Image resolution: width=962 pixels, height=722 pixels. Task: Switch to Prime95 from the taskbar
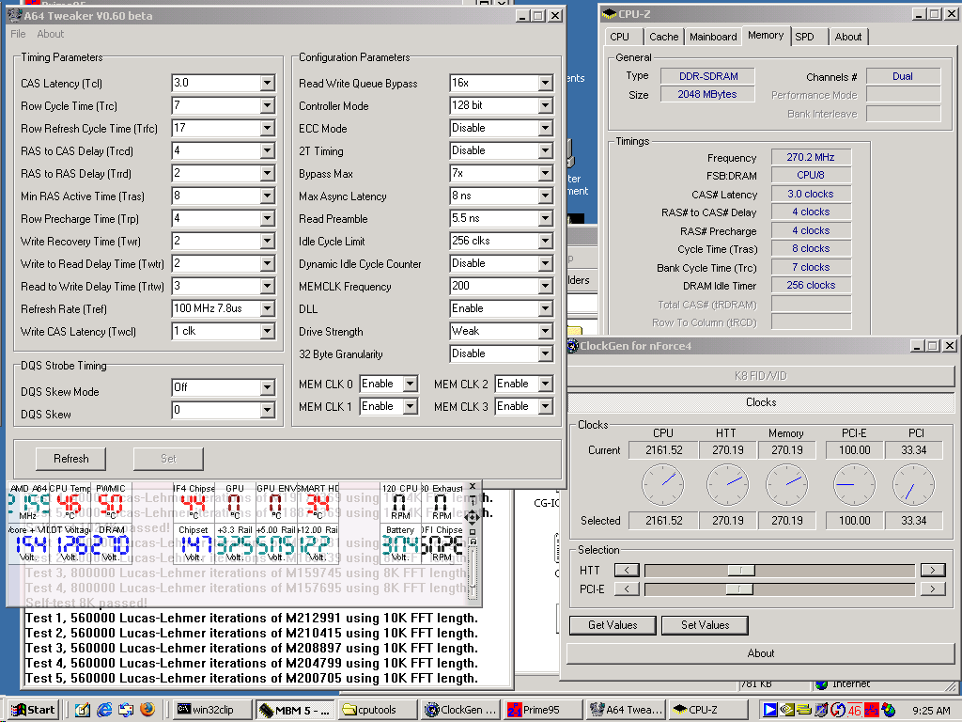[x=541, y=710]
